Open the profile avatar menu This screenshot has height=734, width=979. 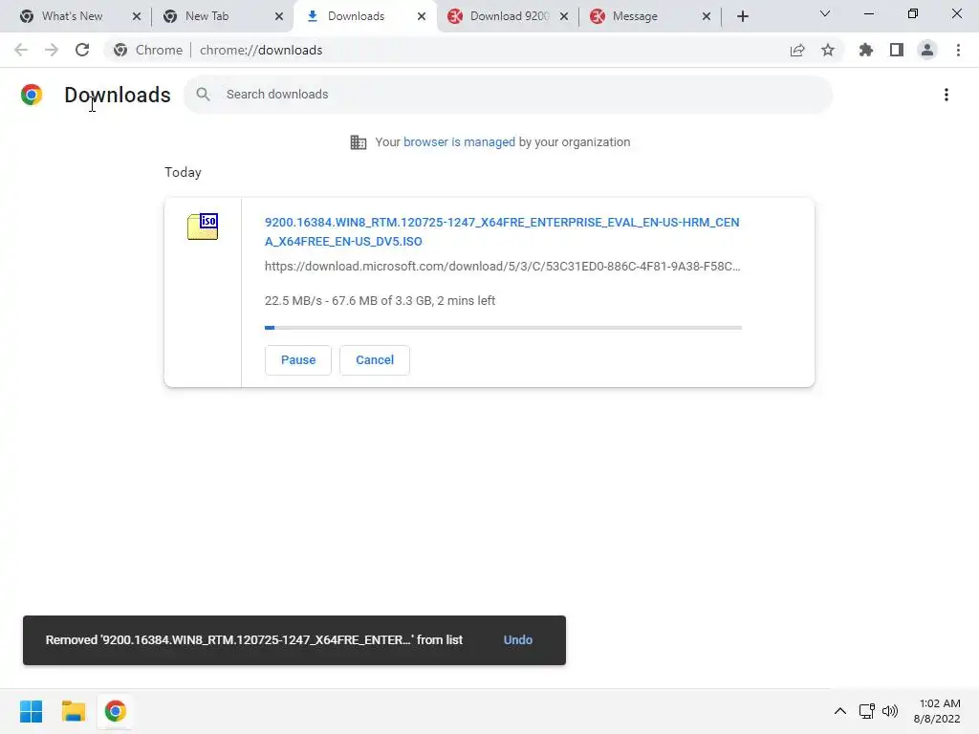[927, 50]
